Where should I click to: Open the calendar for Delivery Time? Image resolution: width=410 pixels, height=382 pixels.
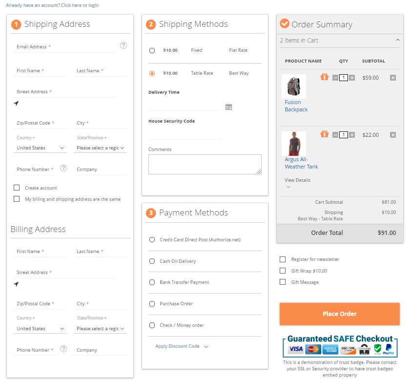[228, 106]
